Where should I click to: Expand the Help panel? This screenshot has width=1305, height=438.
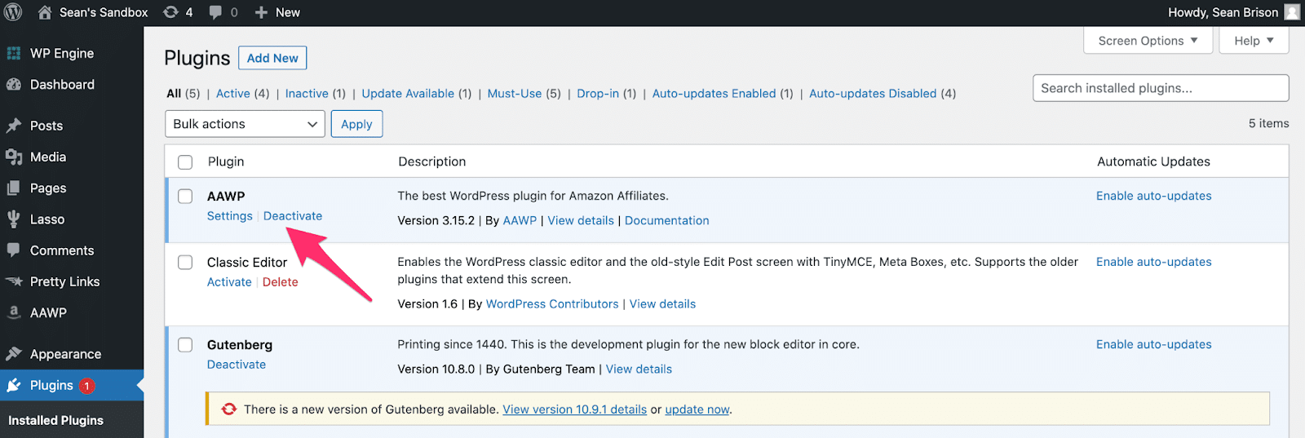[1254, 41]
